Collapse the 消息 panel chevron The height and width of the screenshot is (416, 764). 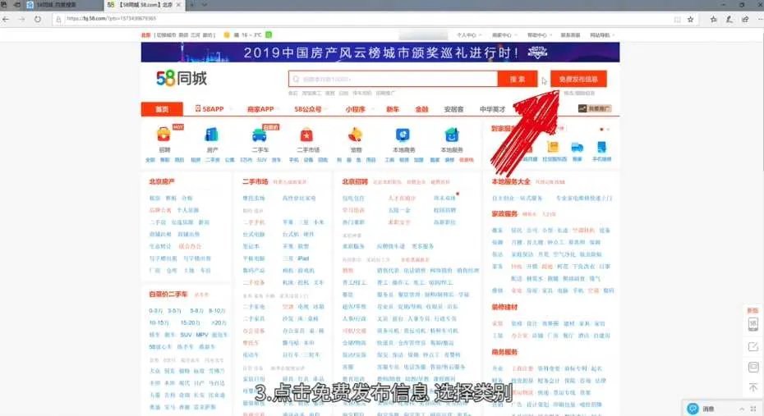(x=742, y=409)
